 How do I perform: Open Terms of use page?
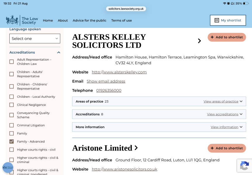coord(121,20)
